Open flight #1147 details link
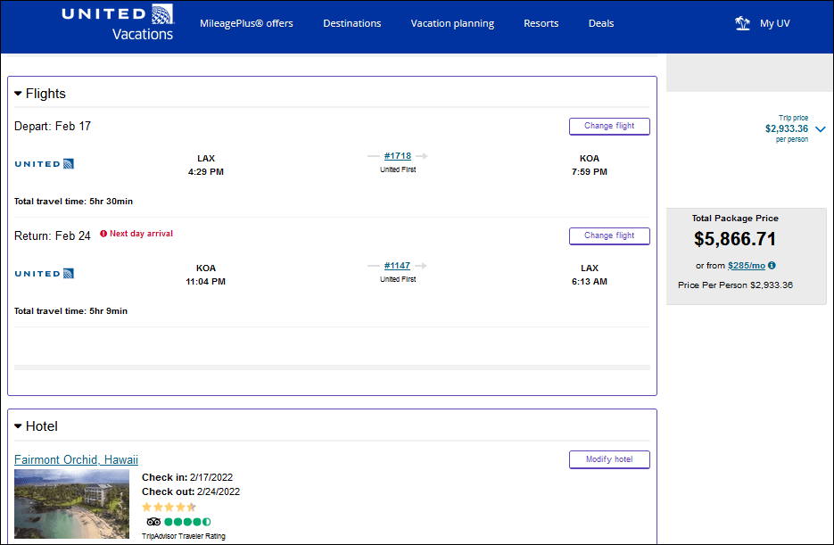 coord(397,265)
